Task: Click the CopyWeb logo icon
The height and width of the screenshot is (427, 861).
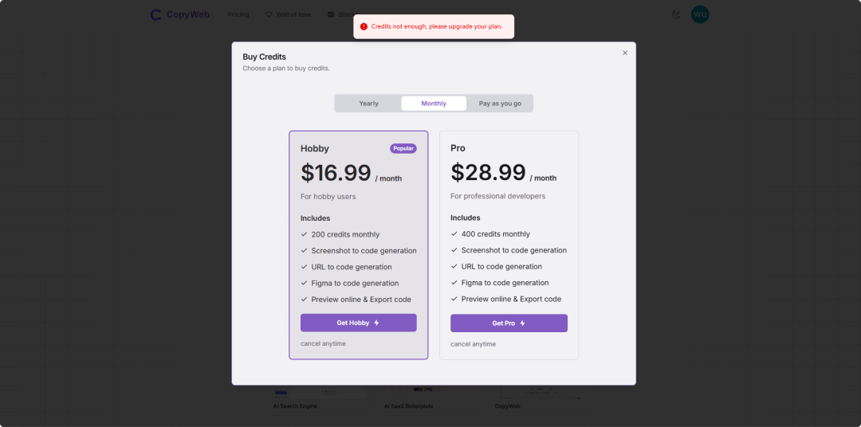Action: [x=156, y=15]
